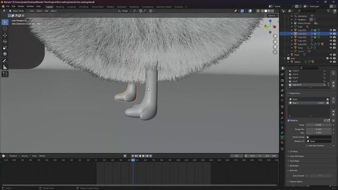Open the timeline Playback popover
This screenshot has height=190, width=338.
point(14,156)
